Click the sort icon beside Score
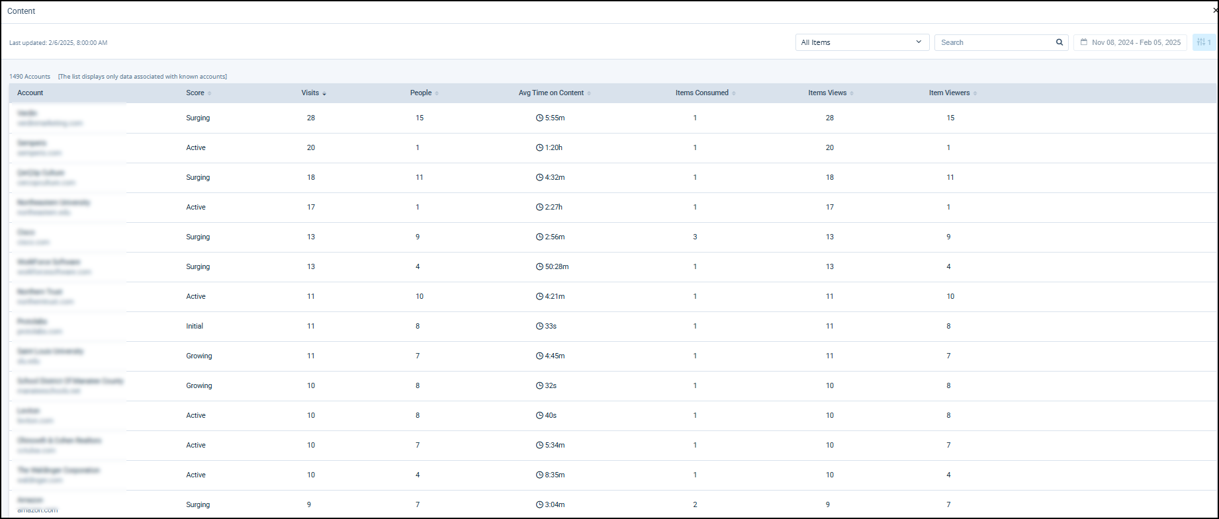1219x519 pixels. point(210,93)
